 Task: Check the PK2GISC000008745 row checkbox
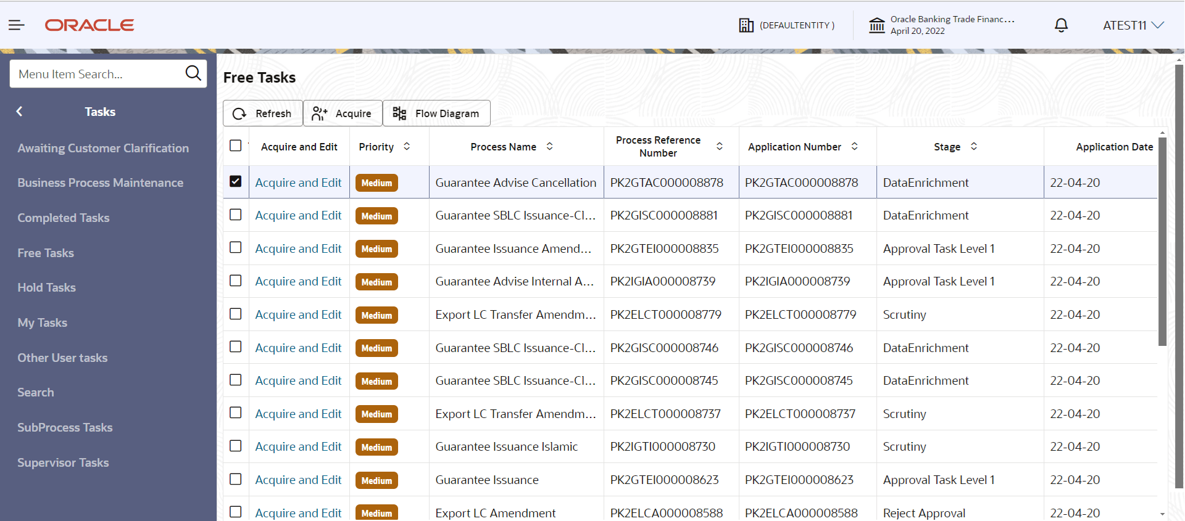[235, 380]
